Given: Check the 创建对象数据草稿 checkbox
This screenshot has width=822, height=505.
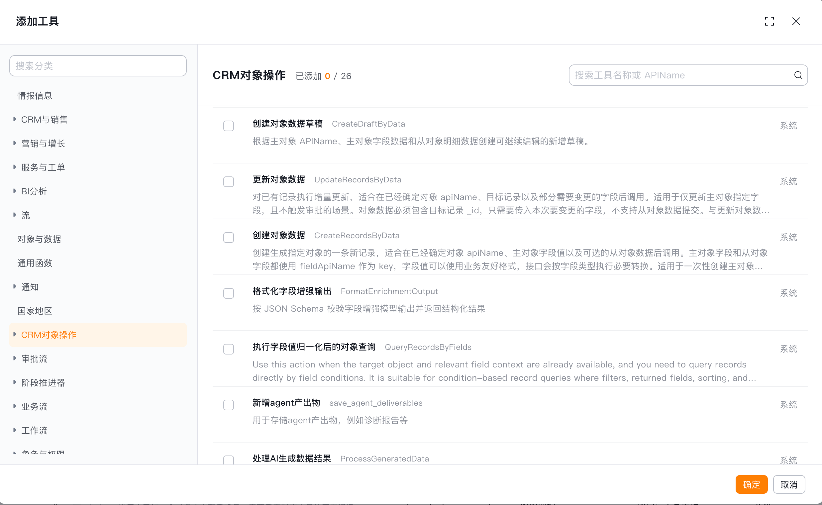Looking at the screenshot, I should pyautogui.click(x=229, y=126).
